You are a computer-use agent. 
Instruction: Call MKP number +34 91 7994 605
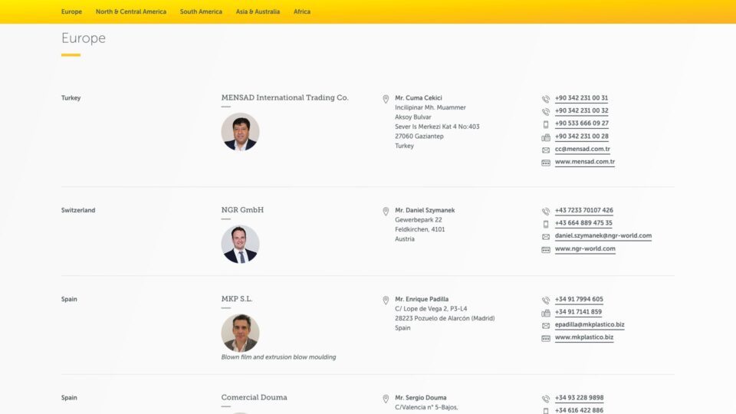[579, 300]
